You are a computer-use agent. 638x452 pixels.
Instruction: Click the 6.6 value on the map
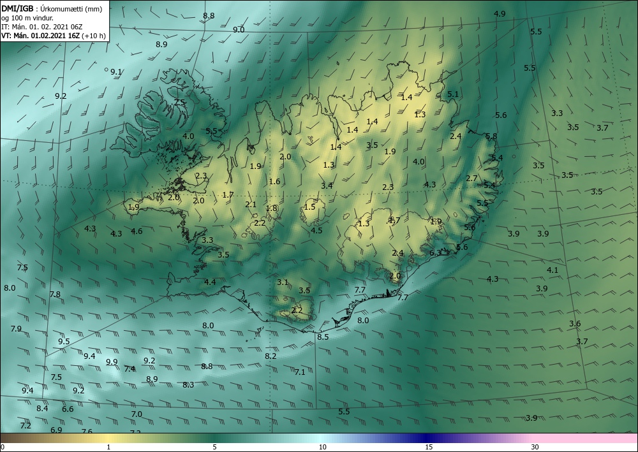tap(68, 409)
